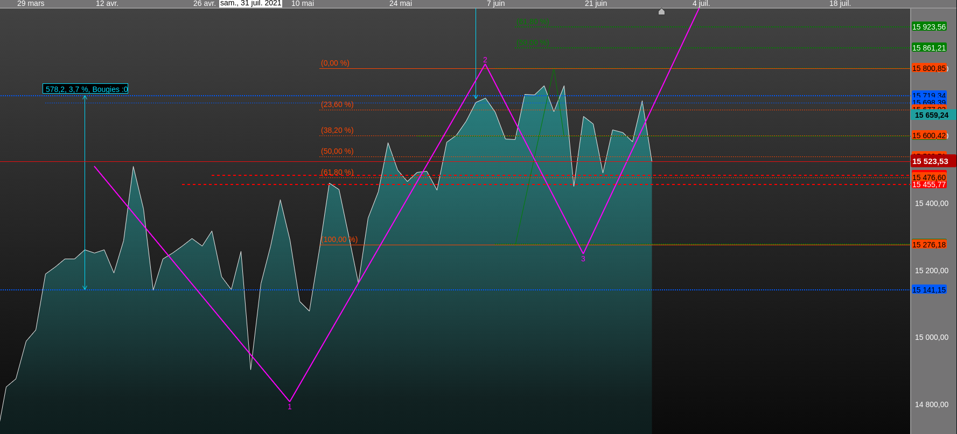Click wave label "3" below the second low
Image resolution: width=957 pixels, height=434 pixels.
click(x=583, y=259)
